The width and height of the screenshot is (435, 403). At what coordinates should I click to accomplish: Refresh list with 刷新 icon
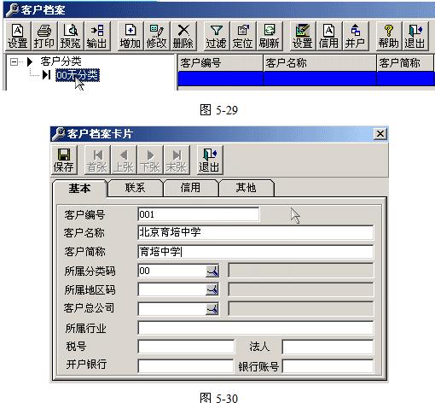pyautogui.click(x=269, y=37)
